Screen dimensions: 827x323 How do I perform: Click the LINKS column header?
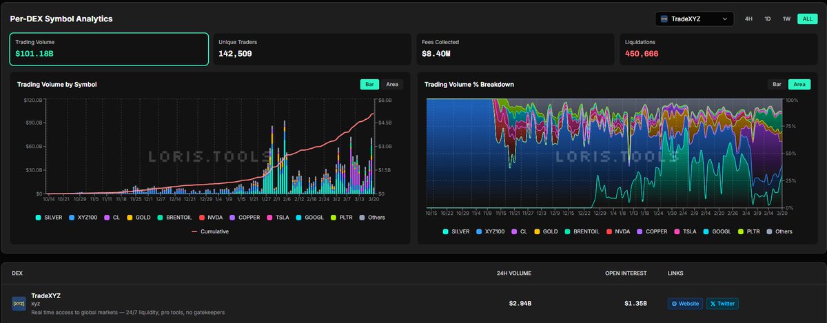coord(676,273)
